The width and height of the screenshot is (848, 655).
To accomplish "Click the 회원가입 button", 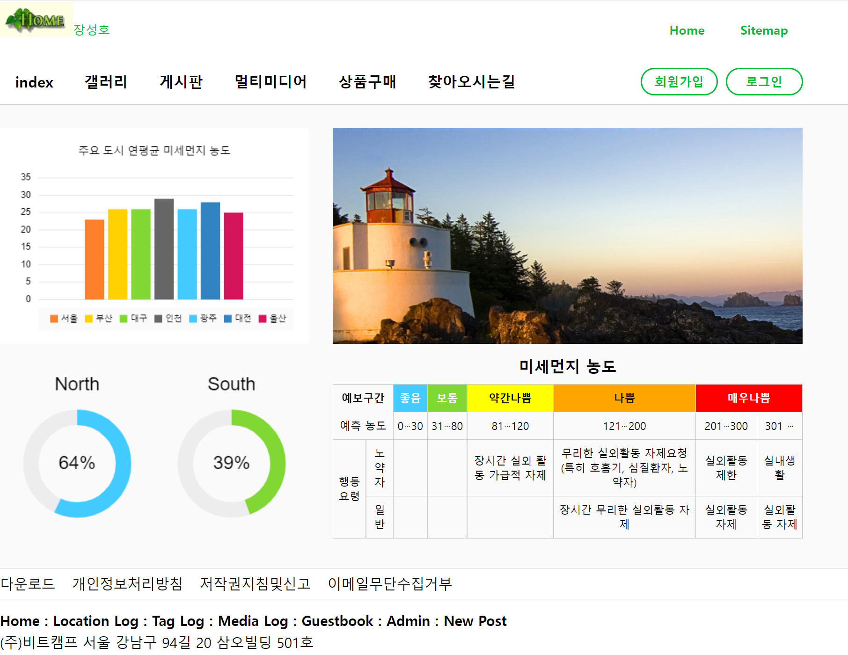I will [x=679, y=81].
